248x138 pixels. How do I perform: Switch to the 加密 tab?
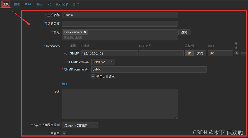pyautogui.click(x=76, y=4)
